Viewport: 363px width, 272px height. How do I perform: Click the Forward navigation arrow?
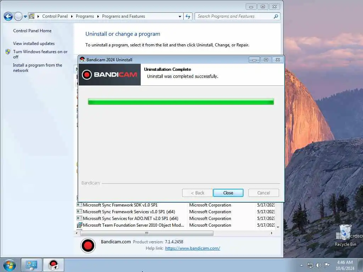[x=18, y=16]
